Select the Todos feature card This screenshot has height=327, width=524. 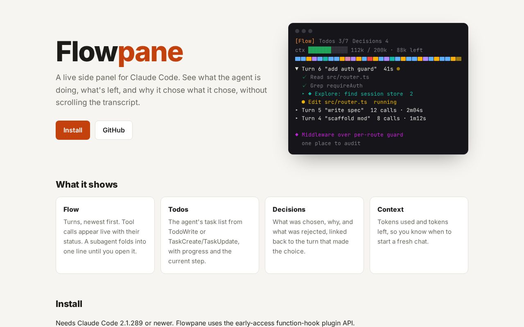[210, 235]
